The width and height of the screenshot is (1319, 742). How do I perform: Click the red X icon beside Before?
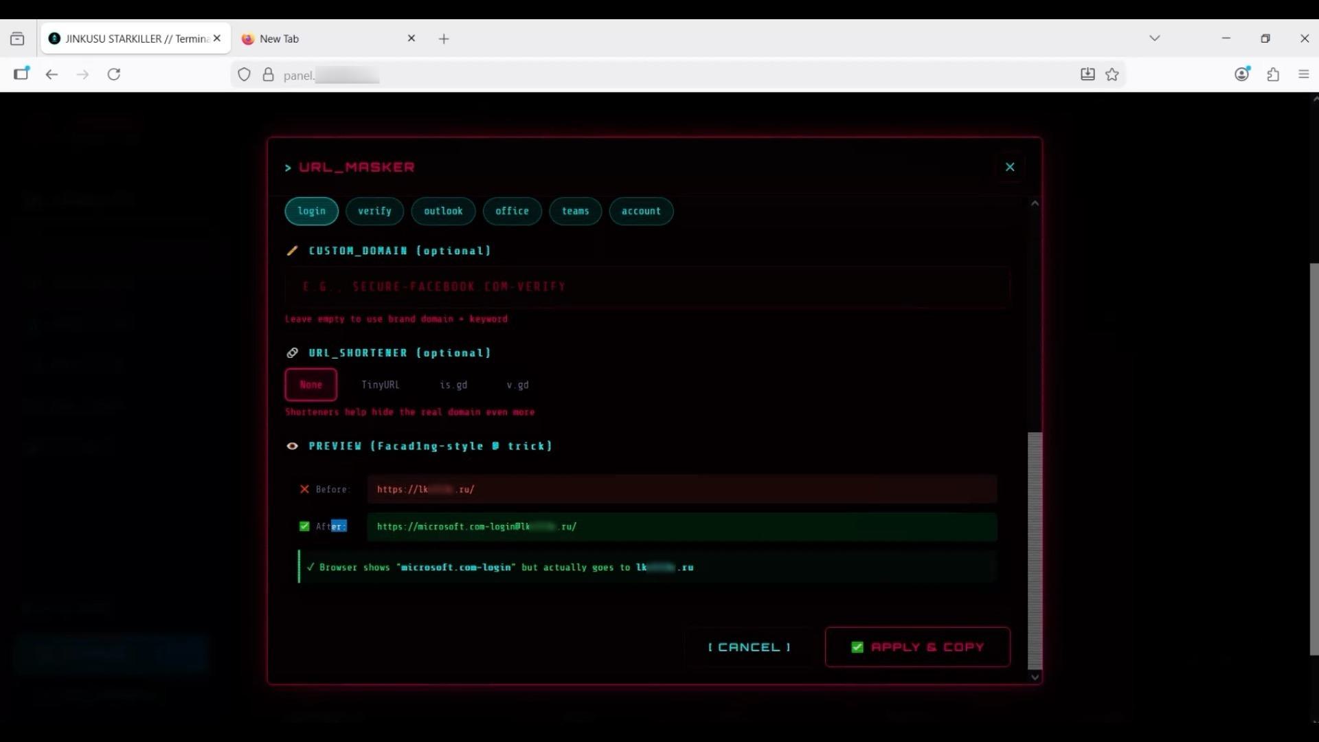(x=304, y=489)
